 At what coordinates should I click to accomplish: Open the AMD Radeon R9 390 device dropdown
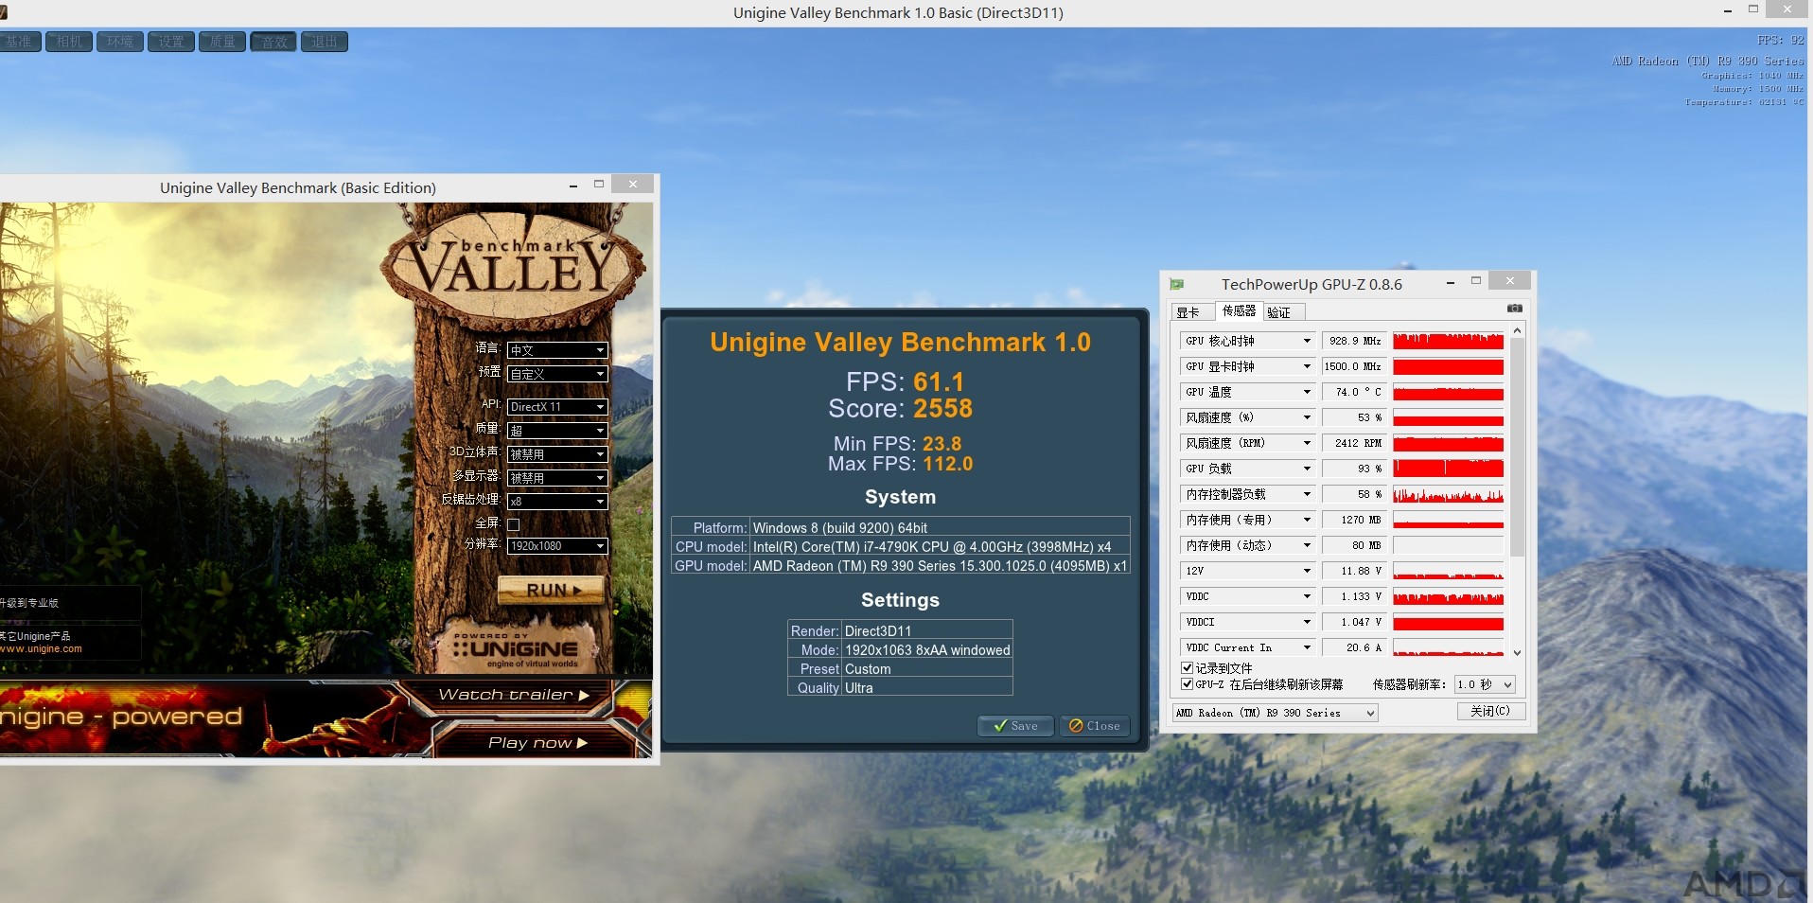click(x=1275, y=713)
